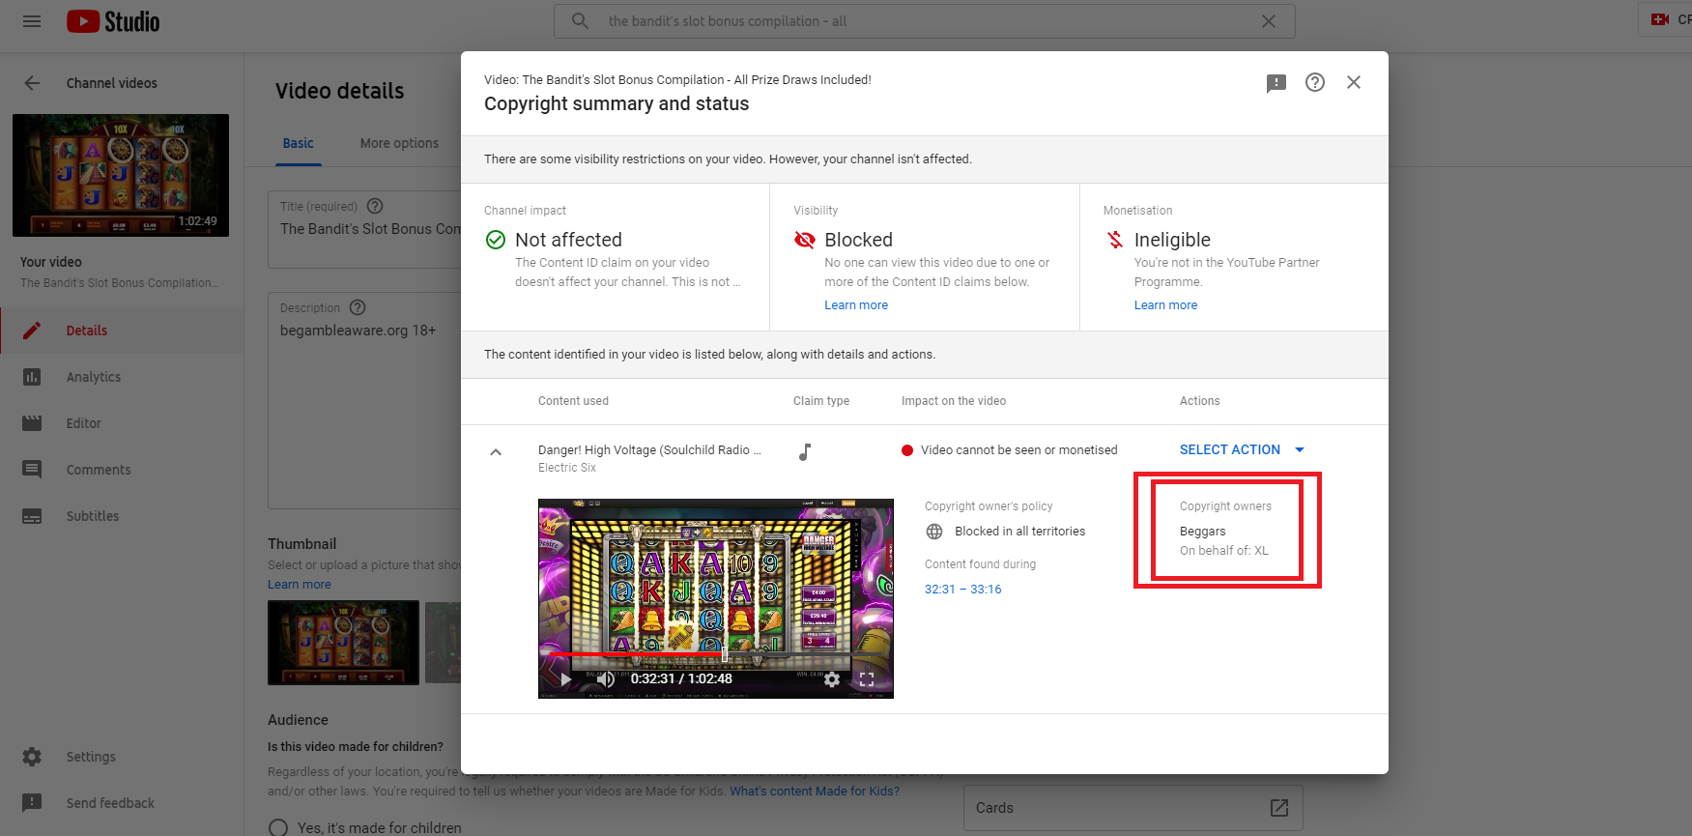
Task: Open Analytics chart icon in sidebar
Action: click(32, 377)
